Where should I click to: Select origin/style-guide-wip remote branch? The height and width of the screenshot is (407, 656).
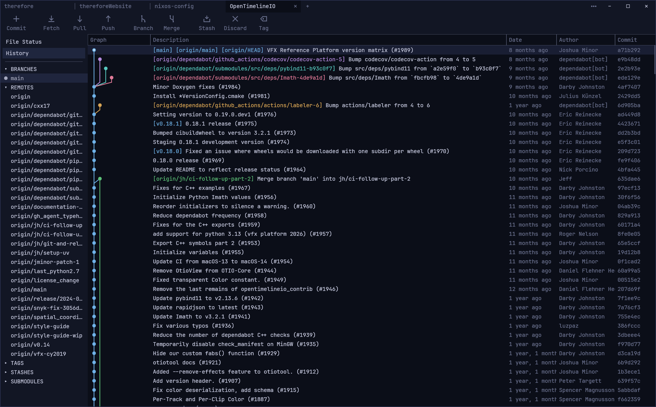(44, 335)
